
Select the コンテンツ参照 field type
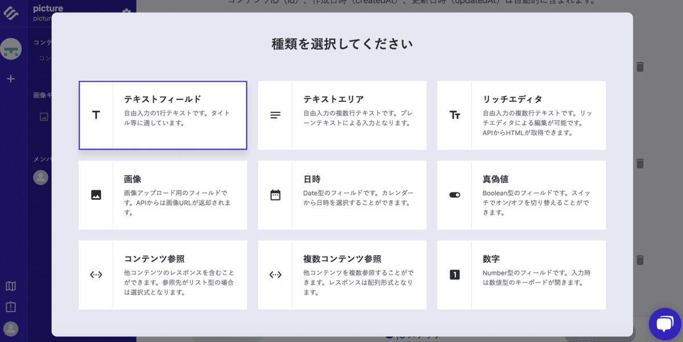point(162,274)
